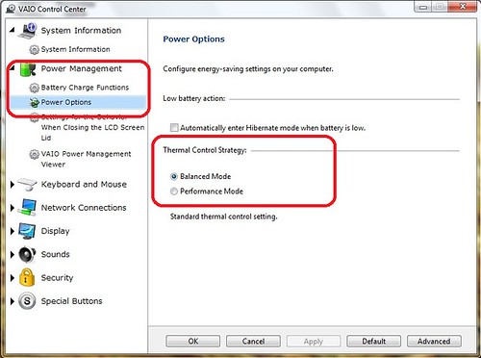The height and width of the screenshot is (358, 481).
Task: Click the Apply button
Action: 314,341
